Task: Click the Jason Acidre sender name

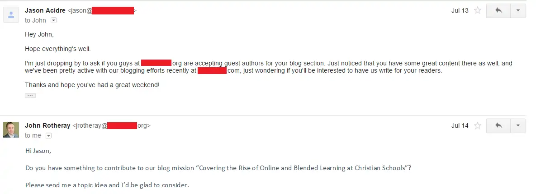Action: 45,10
